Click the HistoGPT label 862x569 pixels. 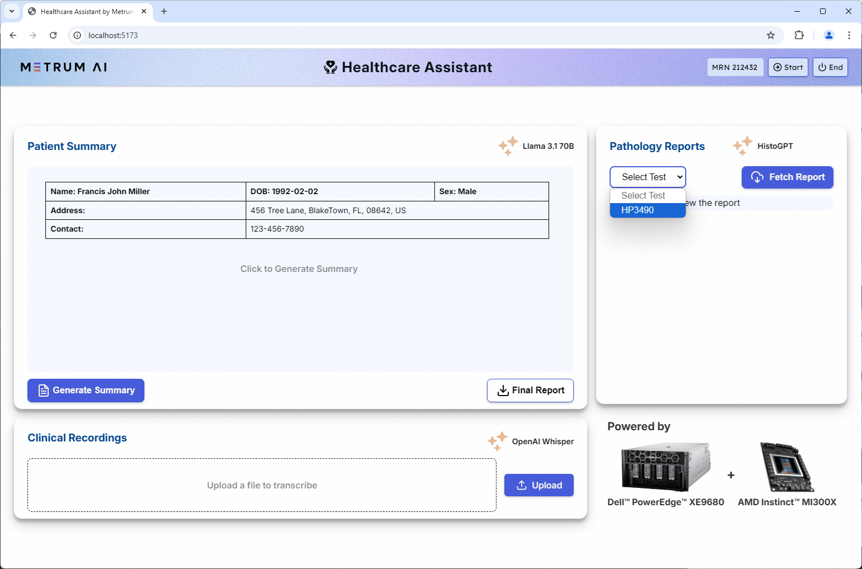click(775, 146)
